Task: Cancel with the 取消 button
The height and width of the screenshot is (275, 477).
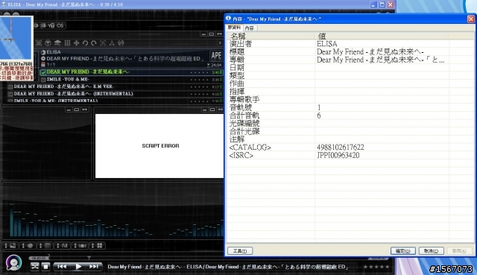Action: pos(432,251)
